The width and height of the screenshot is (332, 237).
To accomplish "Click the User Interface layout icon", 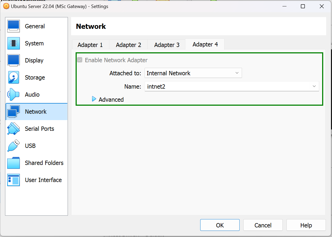I will [13, 180].
